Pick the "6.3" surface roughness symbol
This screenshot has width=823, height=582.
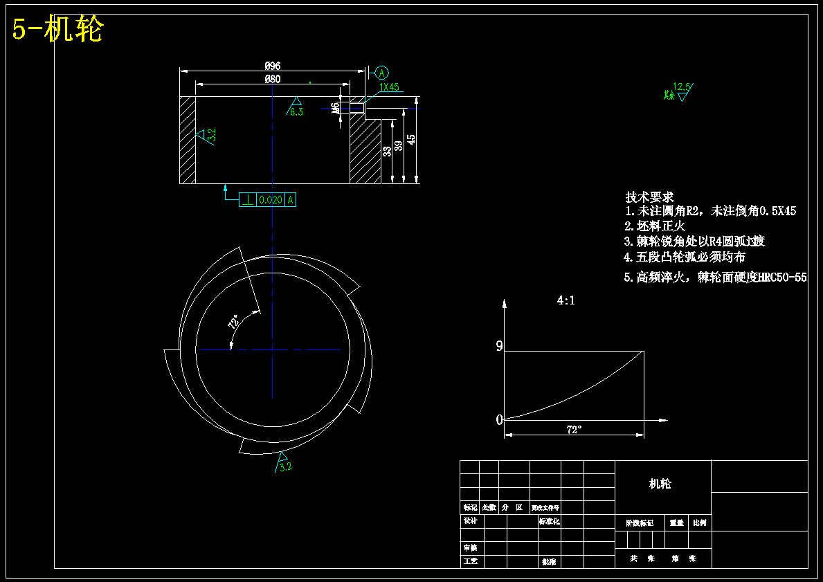coord(296,107)
